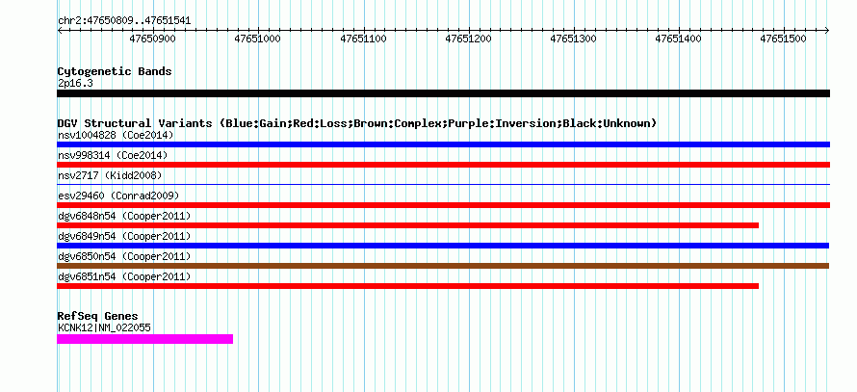This screenshot has width=857, height=392.
Task: Select the blue nsv1004828 gain variant bar
Action: point(443,144)
